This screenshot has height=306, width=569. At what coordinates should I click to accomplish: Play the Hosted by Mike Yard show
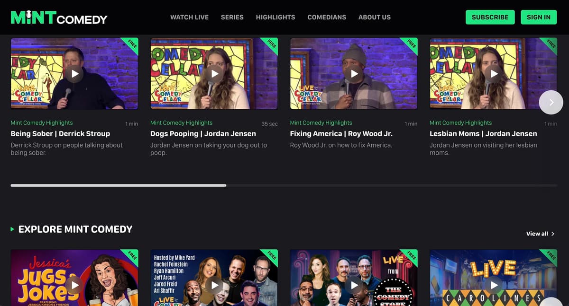point(214,285)
